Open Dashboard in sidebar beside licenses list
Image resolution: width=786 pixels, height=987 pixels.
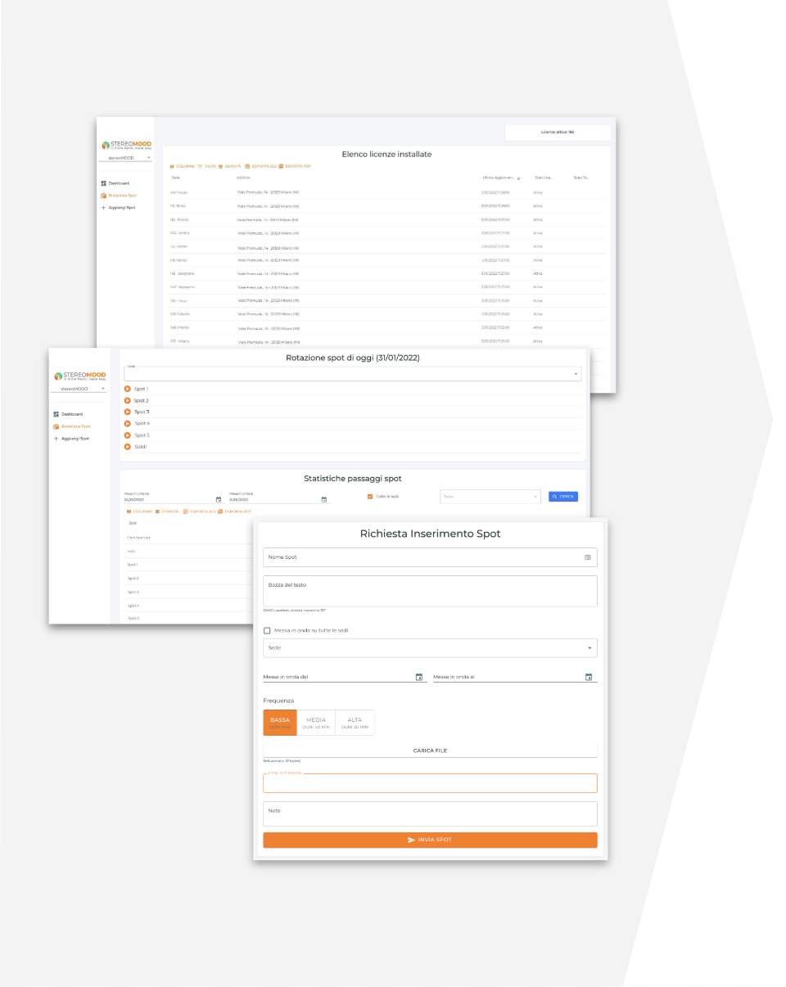[119, 183]
